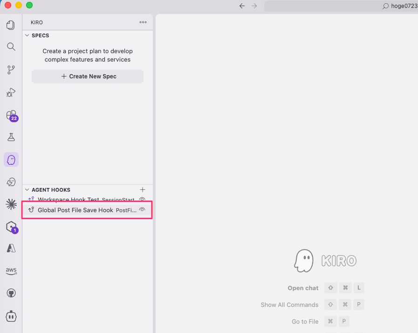Screen dimensions: 418x333
Task: Open the AWS toolkit view
Action: [11, 271]
